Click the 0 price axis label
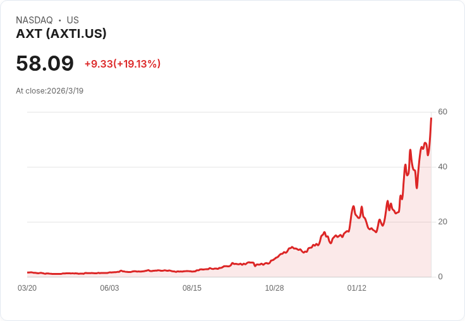 pos(440,277)
